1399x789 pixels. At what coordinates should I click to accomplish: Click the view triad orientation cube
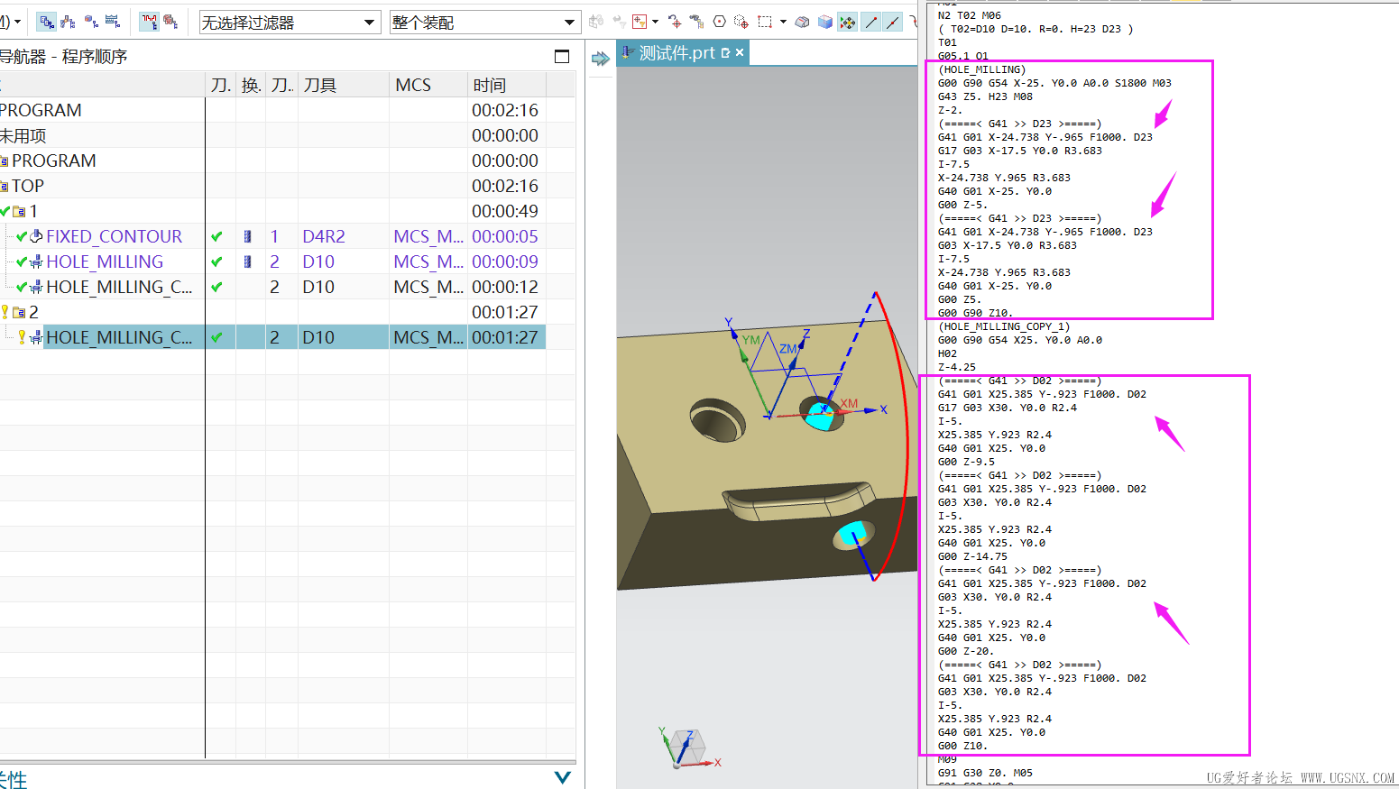(687, 748)
